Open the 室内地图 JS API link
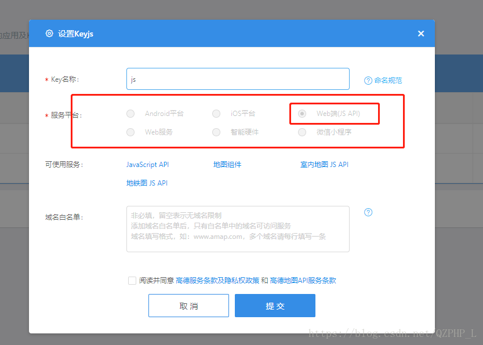Image resolution: width=483 pixels, height=345 pixels. coord(325,165)
